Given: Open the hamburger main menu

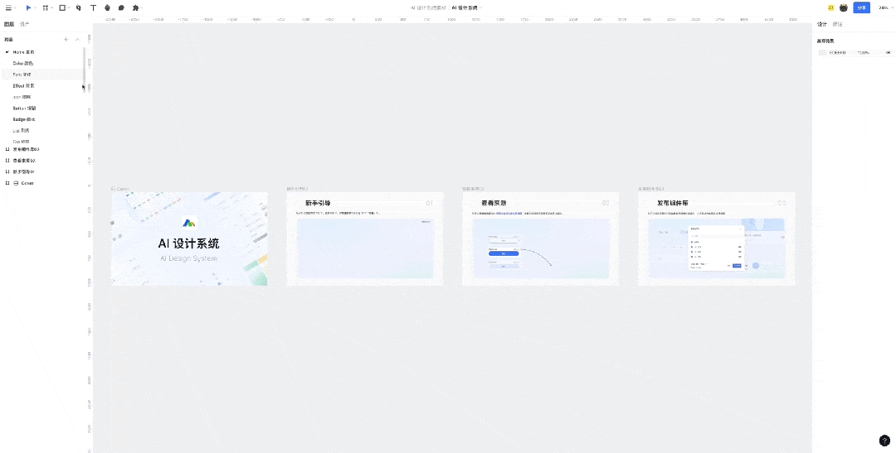Looking at the screenshot, I should pos(8,7).
